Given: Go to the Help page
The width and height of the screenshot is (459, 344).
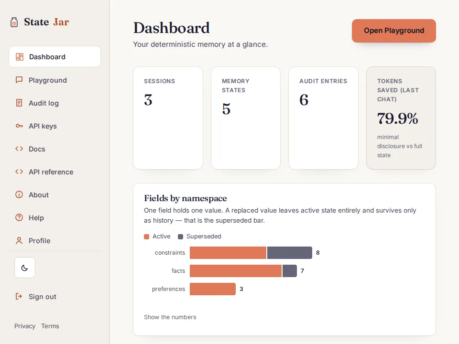Looking at the screenshot, I should [x=55, y=218].
